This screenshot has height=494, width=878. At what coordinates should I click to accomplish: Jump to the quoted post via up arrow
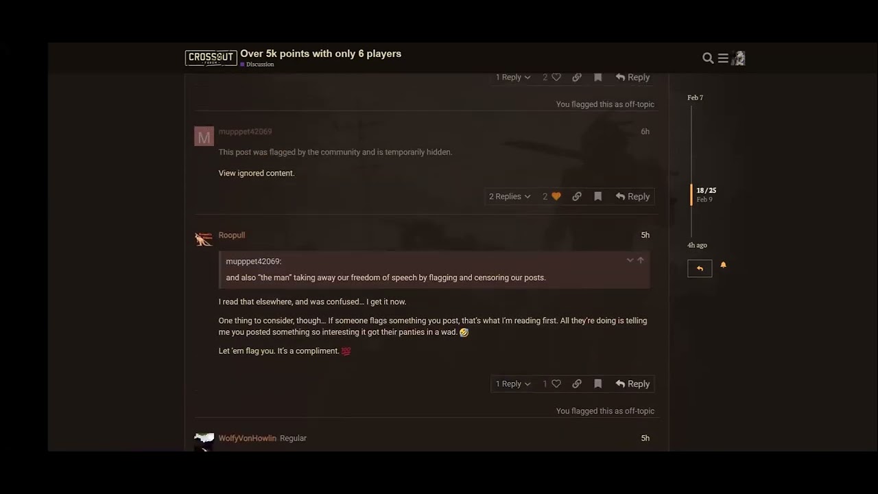pyautogui.click(x=641, y=261)
